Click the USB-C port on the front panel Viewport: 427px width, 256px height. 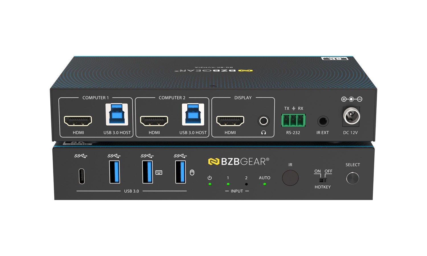point(82,176)
